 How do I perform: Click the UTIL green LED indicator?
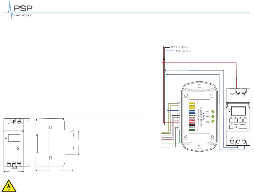[213, 121]
